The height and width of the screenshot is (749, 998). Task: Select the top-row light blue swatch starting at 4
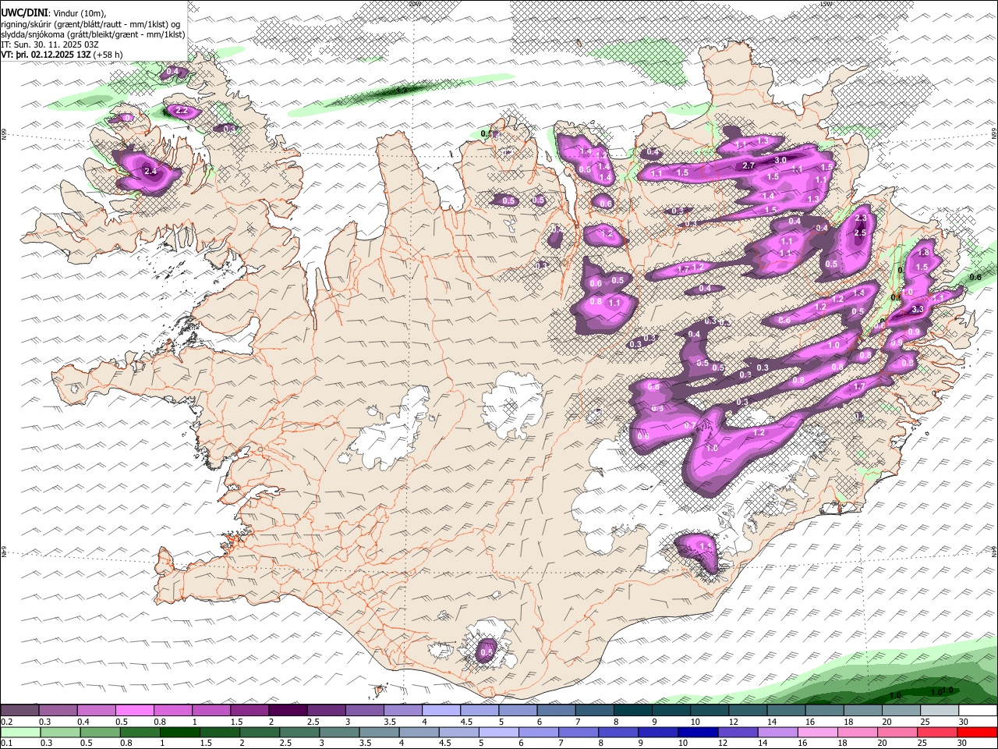[441, 710]
